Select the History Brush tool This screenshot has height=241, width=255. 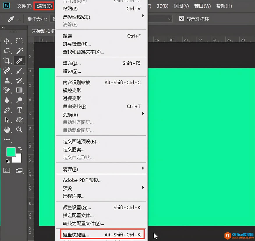(x=19, y=80)
